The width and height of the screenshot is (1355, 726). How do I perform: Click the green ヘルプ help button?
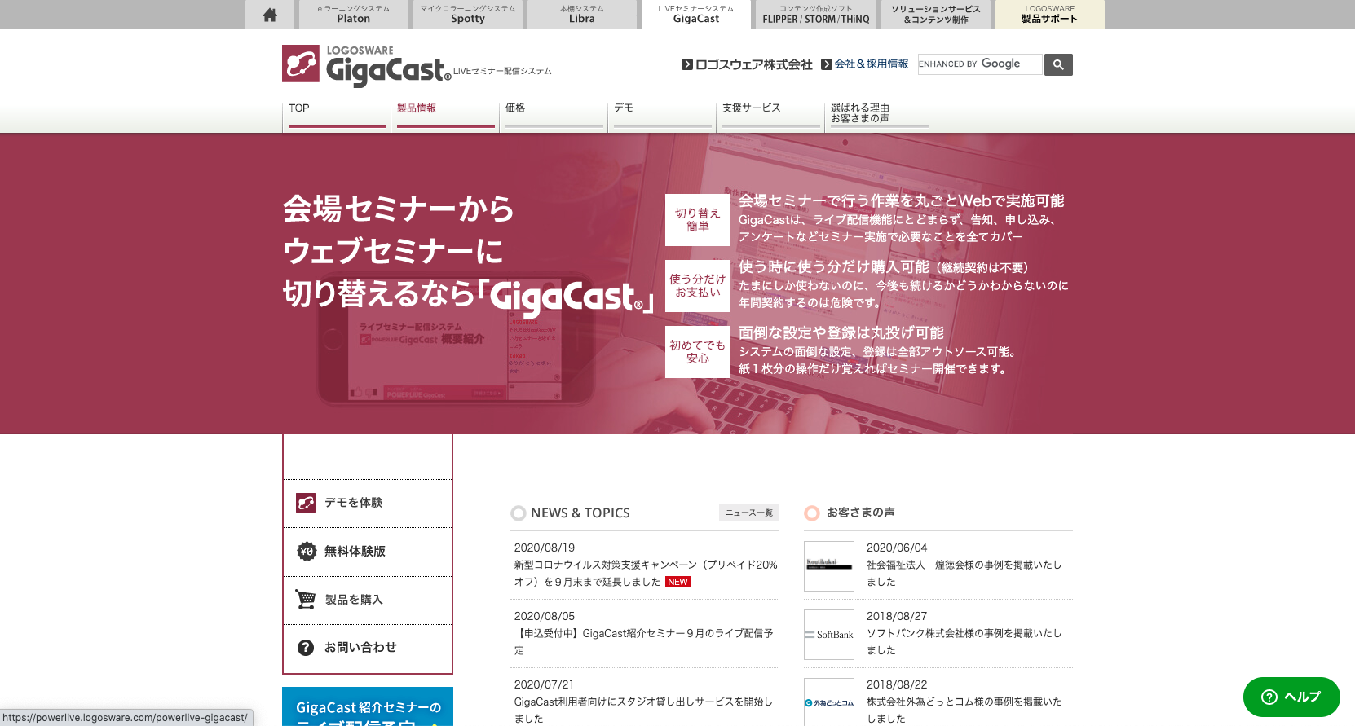pos(1291,697)
